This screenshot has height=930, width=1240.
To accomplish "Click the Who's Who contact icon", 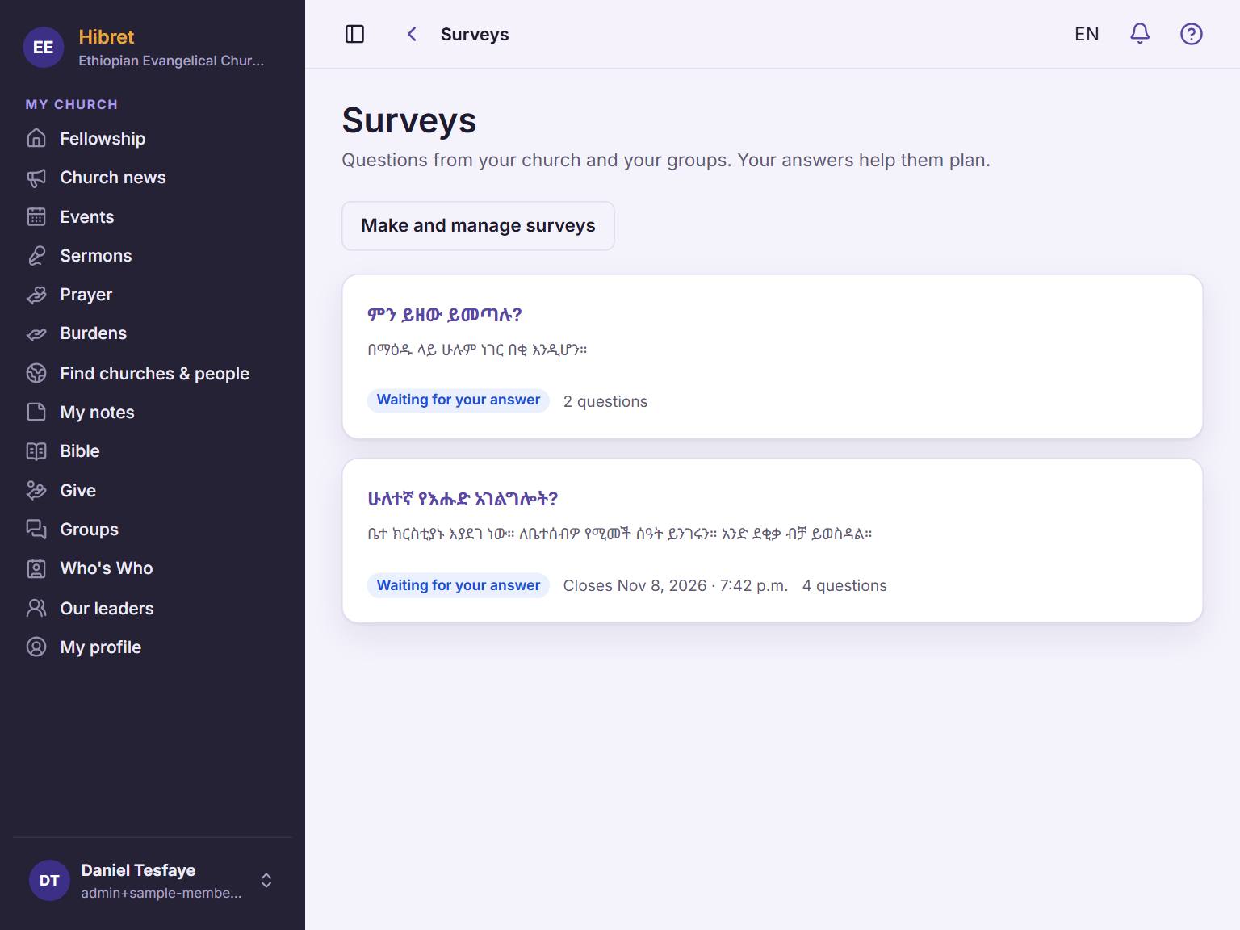I will pos(36,568).
